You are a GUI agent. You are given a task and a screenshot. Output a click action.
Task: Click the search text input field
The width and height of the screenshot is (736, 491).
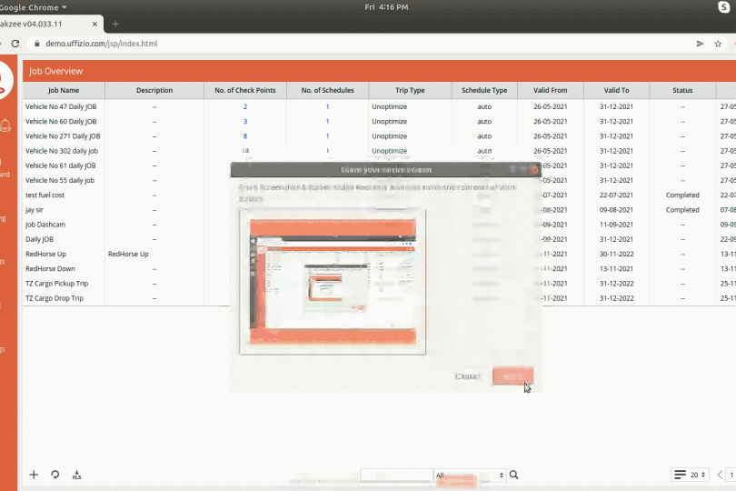coord(396,475)
